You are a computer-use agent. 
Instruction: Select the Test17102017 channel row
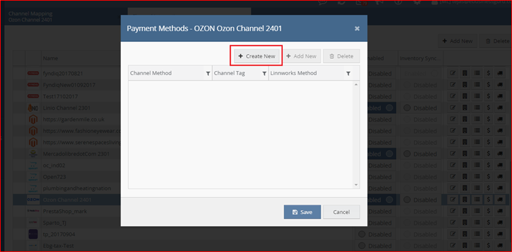(60, 96)
